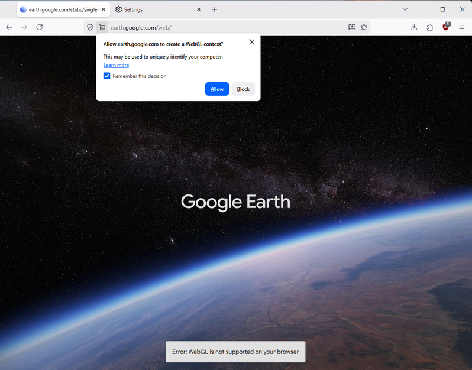Close the earth.google.com tab
The width and height of the screenshot is (472, 370).
click(104, 9)
